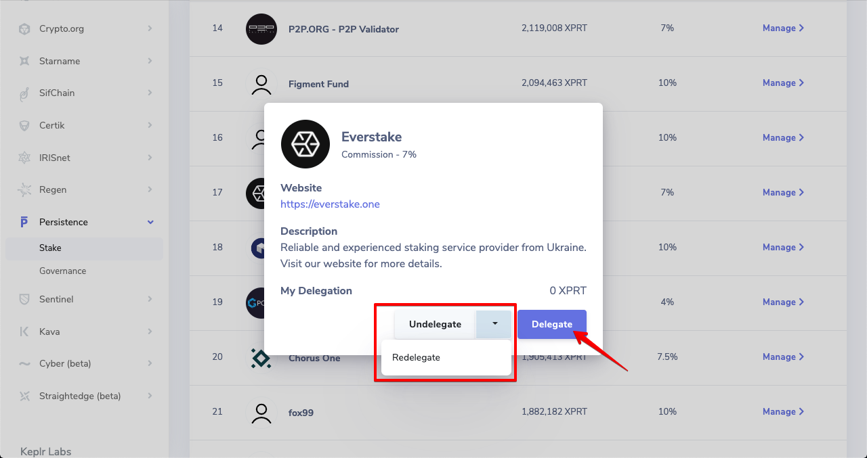Click the 1,882,182 XPRT voting power
Image resolution: width=867 pixels, height=458 pixels.
coord(554,412)
